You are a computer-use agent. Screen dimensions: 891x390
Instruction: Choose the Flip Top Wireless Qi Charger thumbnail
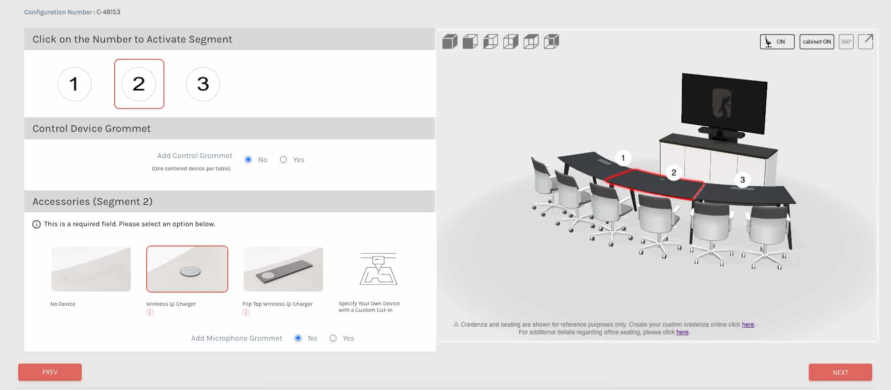[283, 269]
